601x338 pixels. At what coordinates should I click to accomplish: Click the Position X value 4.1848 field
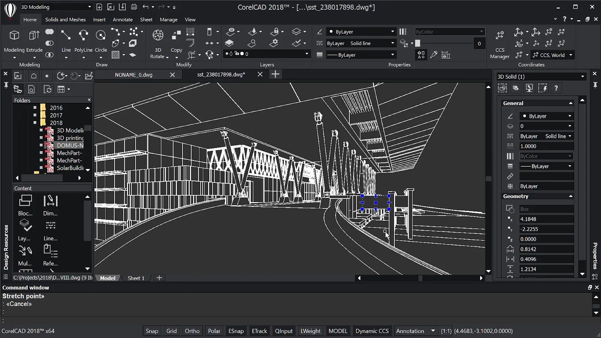point(547,219)
